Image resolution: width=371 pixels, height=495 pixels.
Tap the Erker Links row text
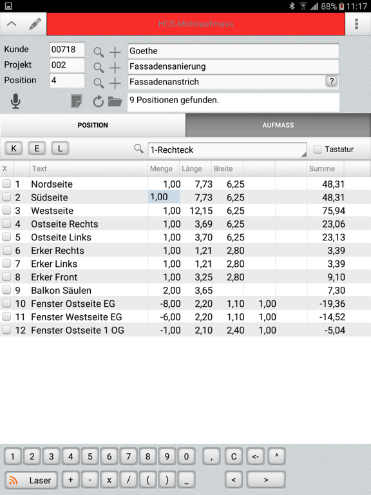point(54,264)
